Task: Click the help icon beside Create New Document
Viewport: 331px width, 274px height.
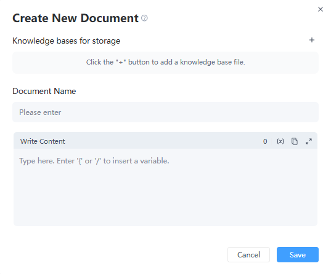Action: click(144, 18)
